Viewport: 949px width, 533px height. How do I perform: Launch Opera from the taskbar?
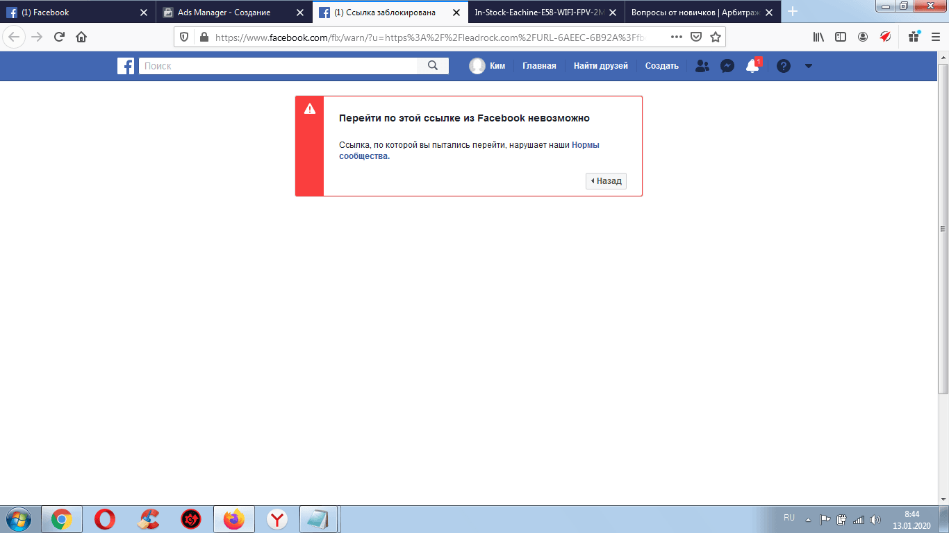(105, 519)
